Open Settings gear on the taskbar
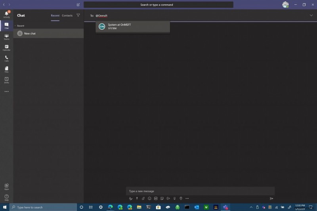 tap(101, 207)
